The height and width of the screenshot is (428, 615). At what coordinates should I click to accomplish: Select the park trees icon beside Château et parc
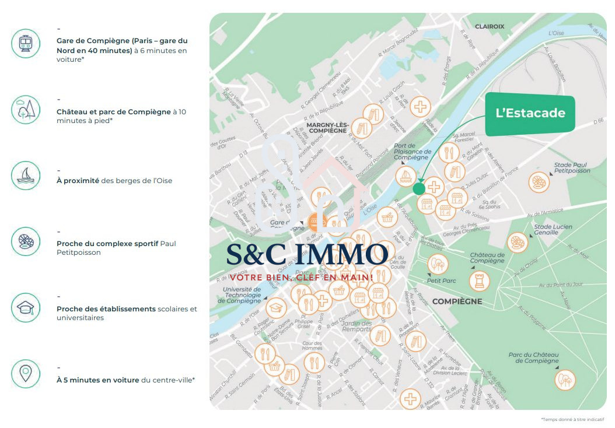(26, 109)
